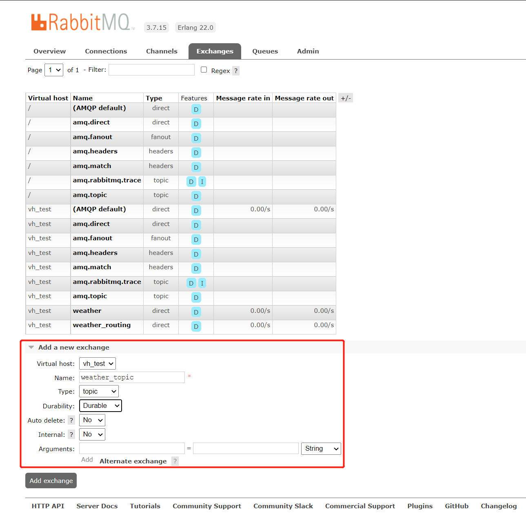Click the 3.7.15 version label

coord(156,27)
